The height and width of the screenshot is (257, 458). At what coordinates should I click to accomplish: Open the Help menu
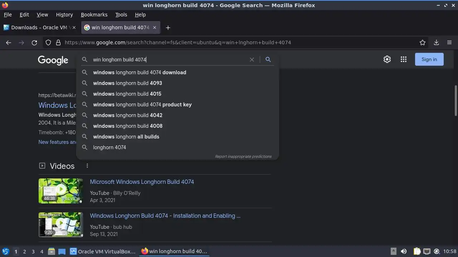point(140,15)
